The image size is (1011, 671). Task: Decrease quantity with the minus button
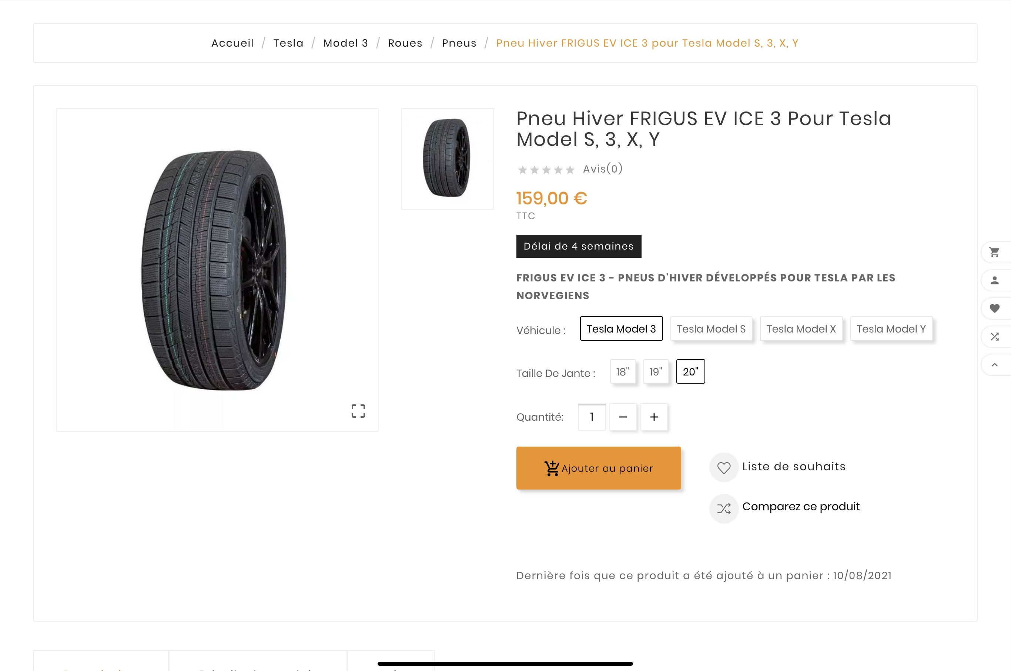click(623, 417)
